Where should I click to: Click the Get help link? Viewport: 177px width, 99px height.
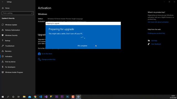coord(154,40)
